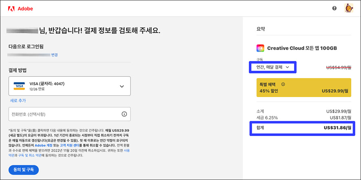
Task: Open the Adobe 계정 link
Action: coord(44,145)
